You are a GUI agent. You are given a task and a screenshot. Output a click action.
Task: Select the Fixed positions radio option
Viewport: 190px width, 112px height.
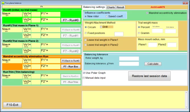tap(86, 33)
